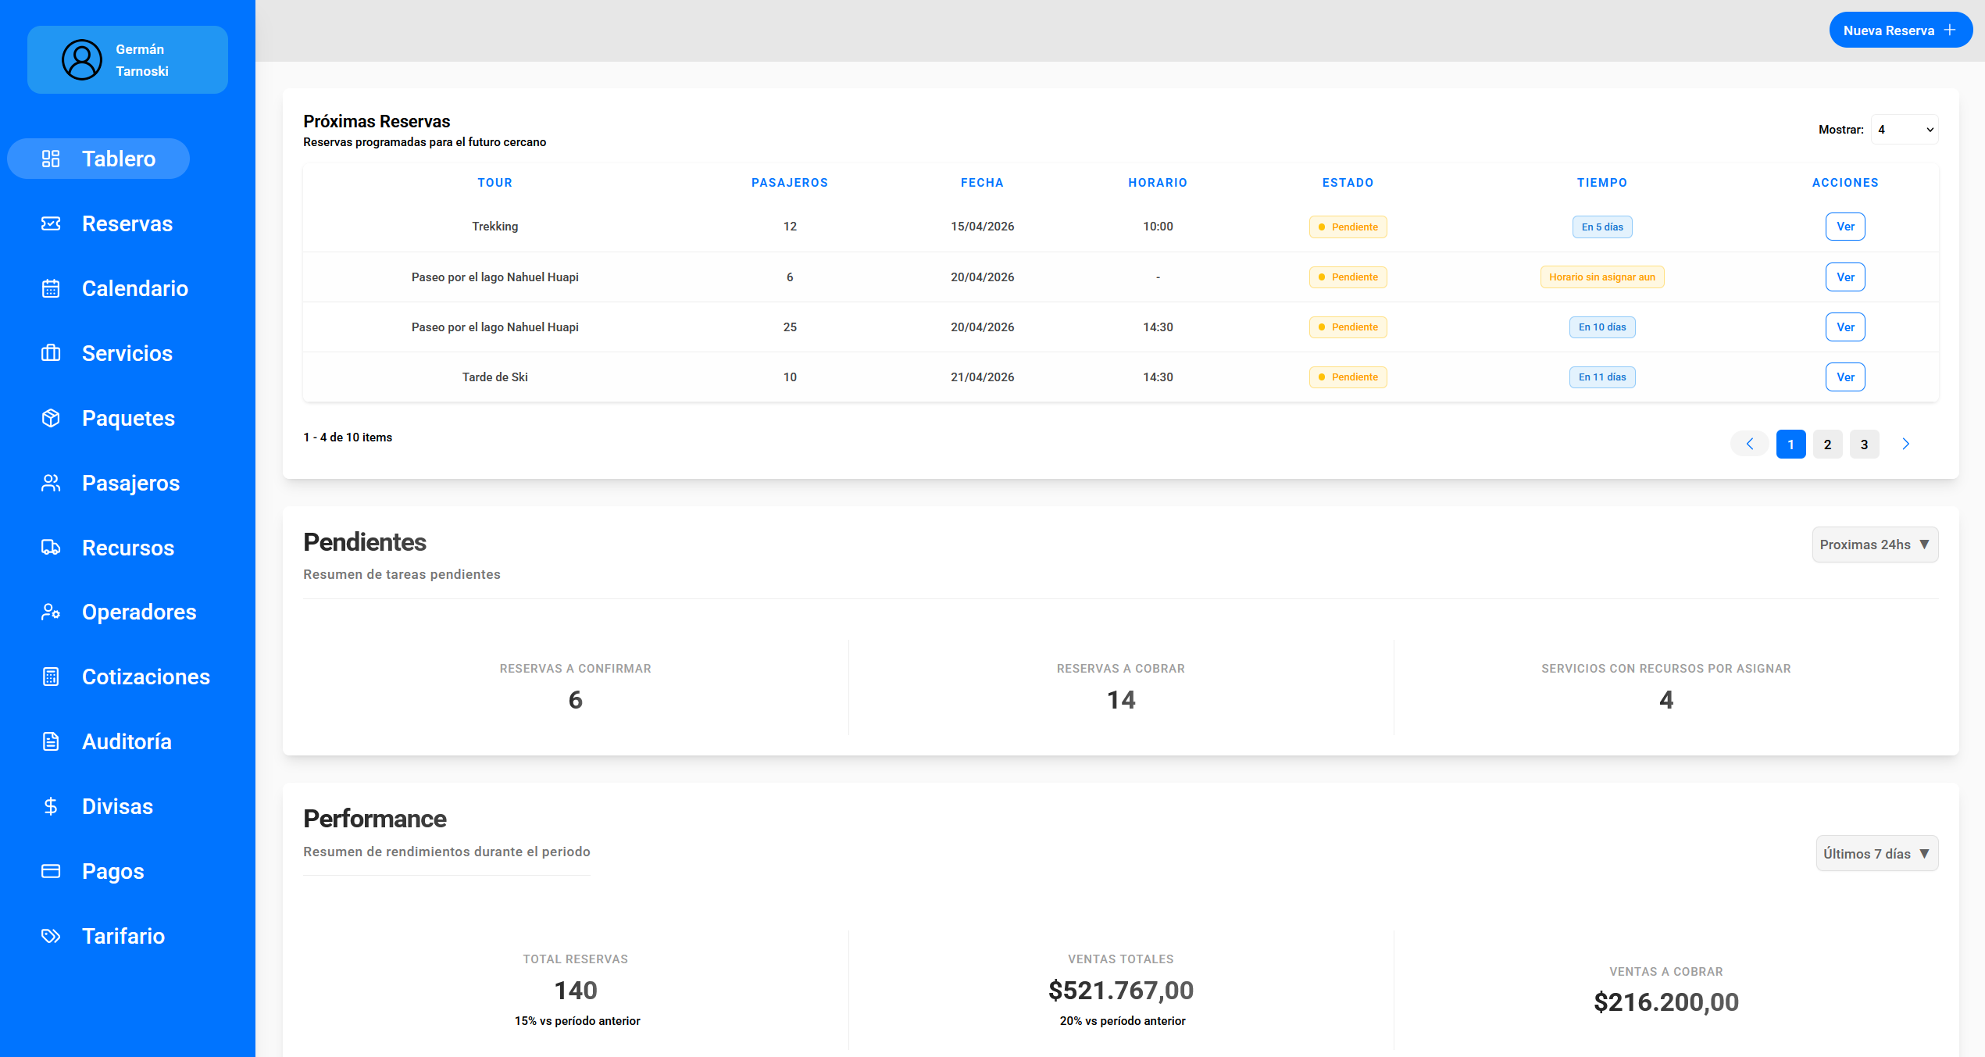Click the Operadores user-gear icon
This screenshot has height=1057, width=1985.
point(51,612)
